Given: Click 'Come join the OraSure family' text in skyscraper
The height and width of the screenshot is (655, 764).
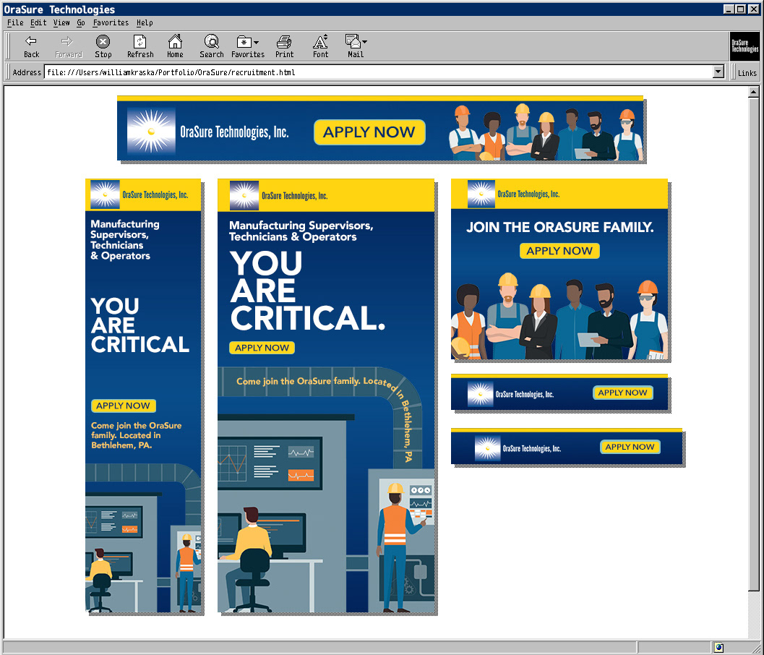Looking at the screenshot, I should point(136,435).
